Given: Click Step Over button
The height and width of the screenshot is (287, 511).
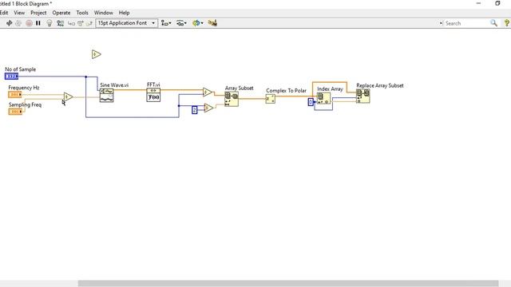Looking at the screenshot, I should (x=80, y=23).
